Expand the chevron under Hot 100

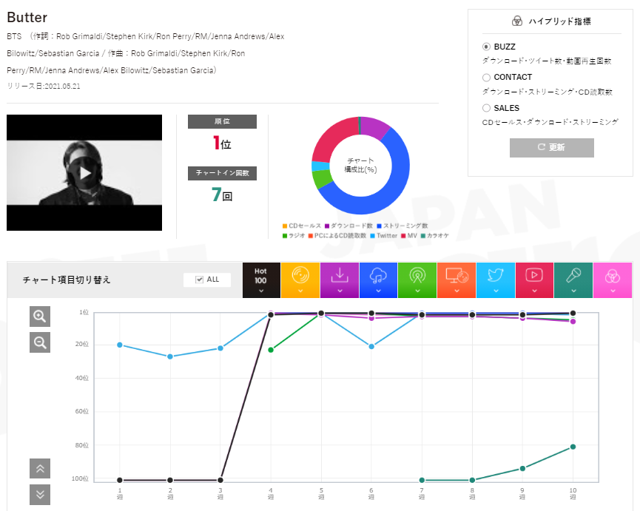261,291
